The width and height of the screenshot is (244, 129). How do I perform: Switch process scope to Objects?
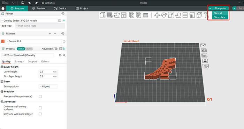[29, 49]
